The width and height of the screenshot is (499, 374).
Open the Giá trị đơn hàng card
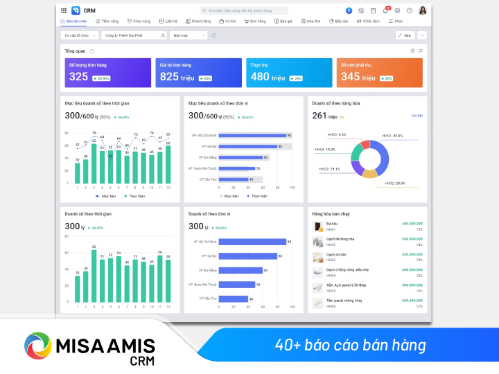[x=199, y=73]
